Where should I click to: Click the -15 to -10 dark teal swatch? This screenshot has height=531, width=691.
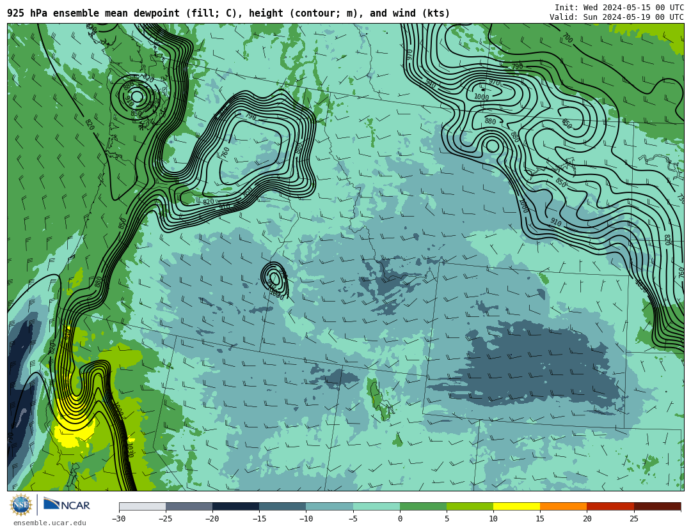283,506
